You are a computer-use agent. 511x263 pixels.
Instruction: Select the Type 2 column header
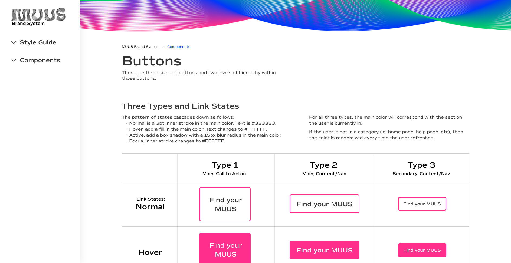click(324, 165)
